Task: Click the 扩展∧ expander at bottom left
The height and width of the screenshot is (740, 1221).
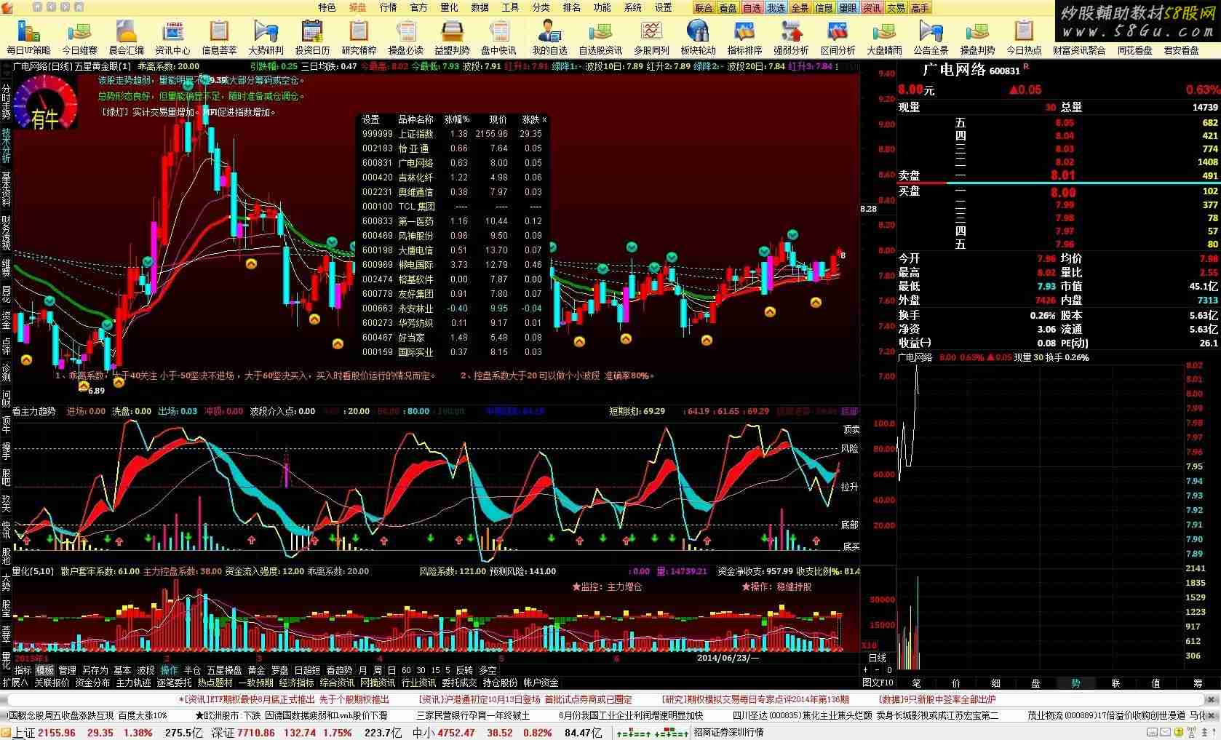Action: click(15, 683)
